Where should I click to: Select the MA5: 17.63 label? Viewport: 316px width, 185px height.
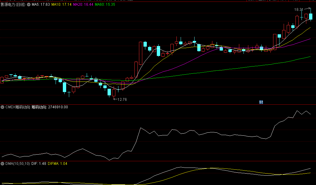(x=41, y=5)
